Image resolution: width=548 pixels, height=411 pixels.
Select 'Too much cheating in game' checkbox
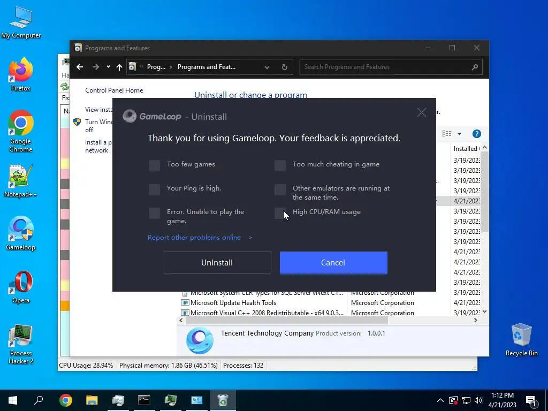(280, 165)
